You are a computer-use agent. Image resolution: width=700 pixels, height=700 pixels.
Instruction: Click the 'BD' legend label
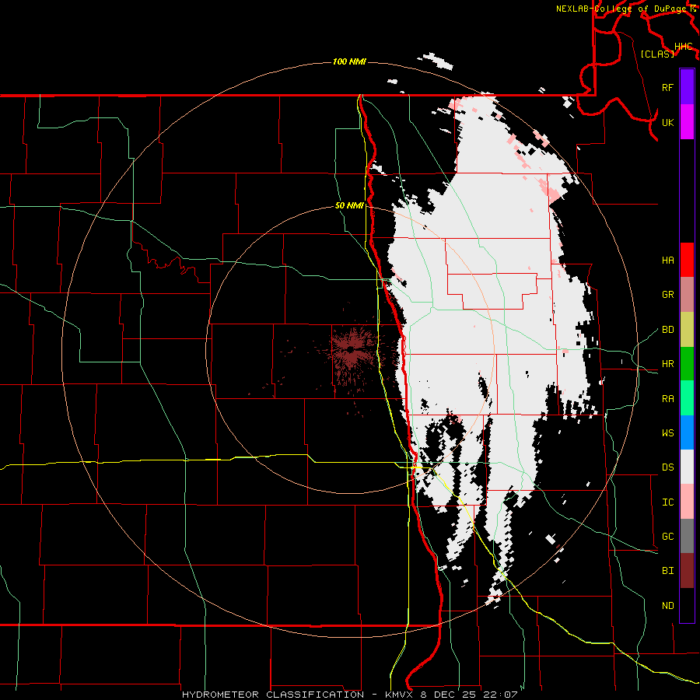tap(667, 330)
